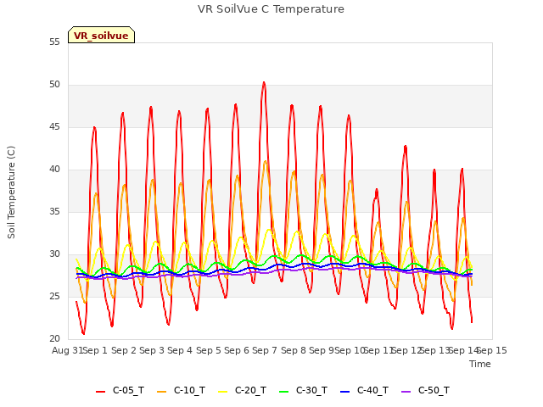543x407 pixels.
Task: Click the Sep 2 axis label
Action: pyautogui.click(x=124, y=350)
